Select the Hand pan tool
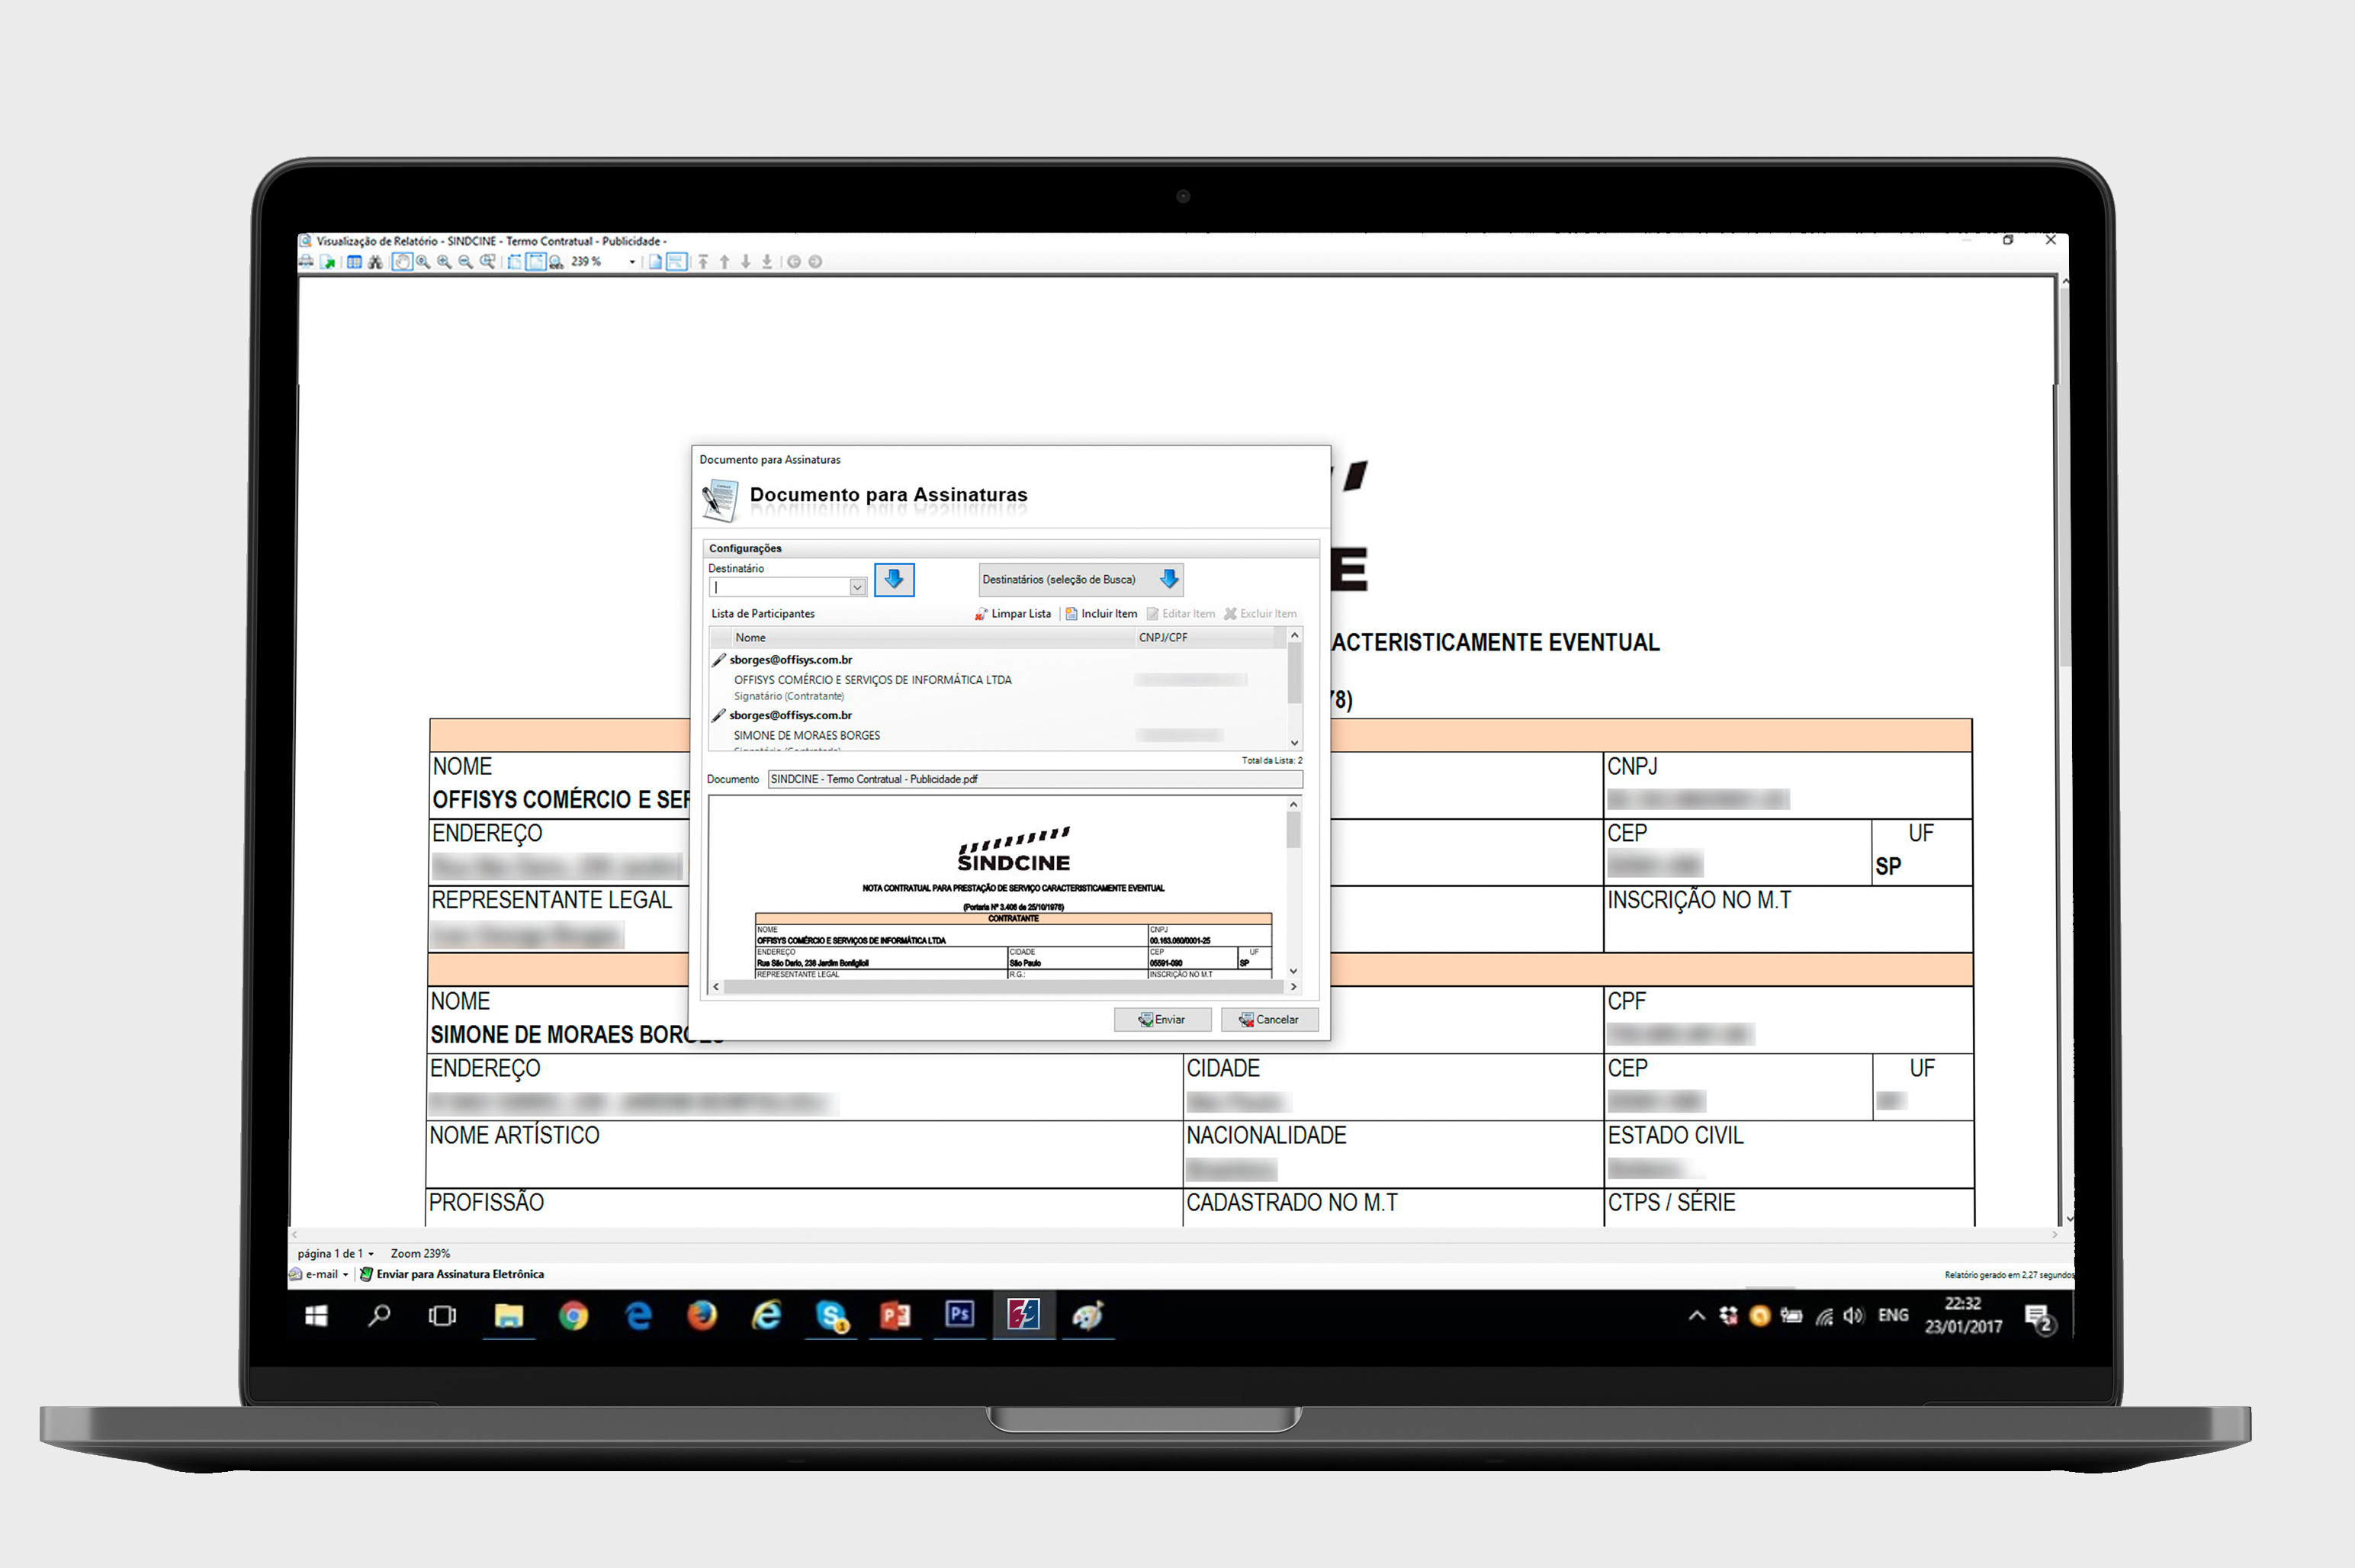The width and height of the screenshot is (2355, 1568). [x=402, y=262]
